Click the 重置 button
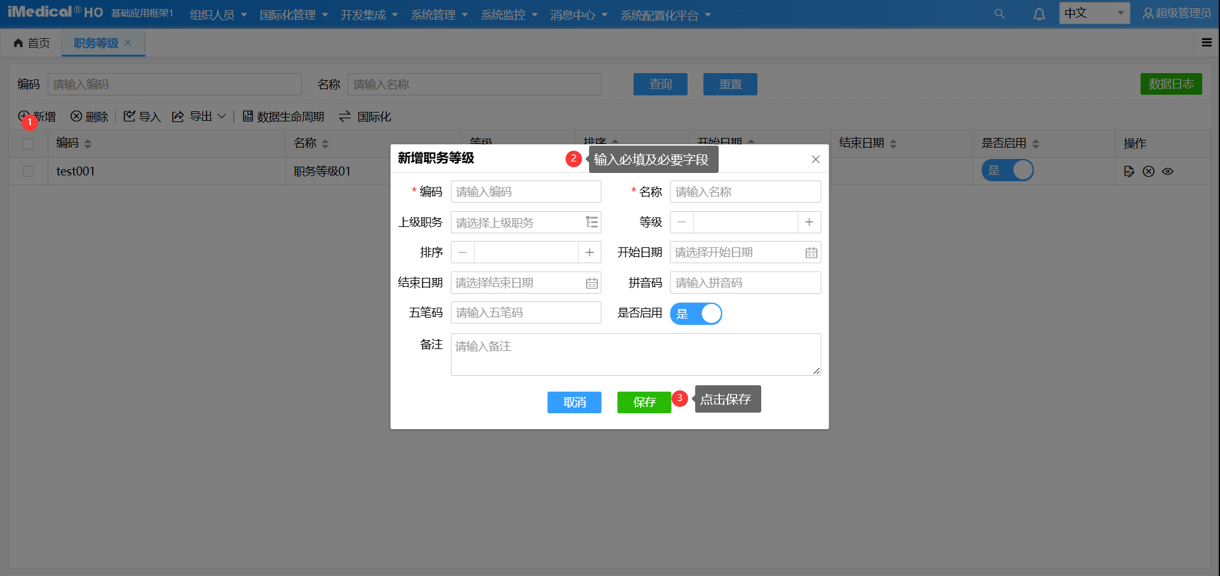Image resolution: width=1220 pixels, height=576 pixels. tap(730, 84)
